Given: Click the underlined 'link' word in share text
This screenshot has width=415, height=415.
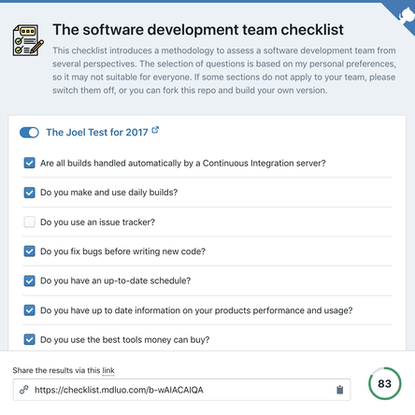Looking at the screenshot, I should tap(108, 370).
